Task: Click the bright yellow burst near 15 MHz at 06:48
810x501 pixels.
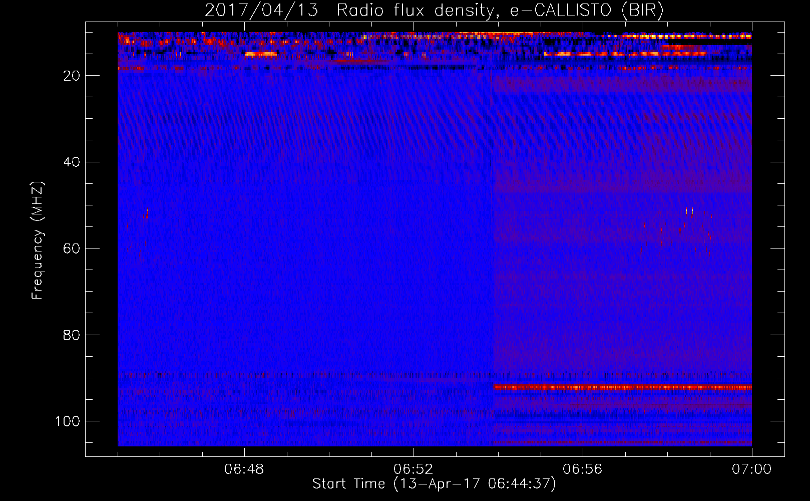Action: coord(261,54)
